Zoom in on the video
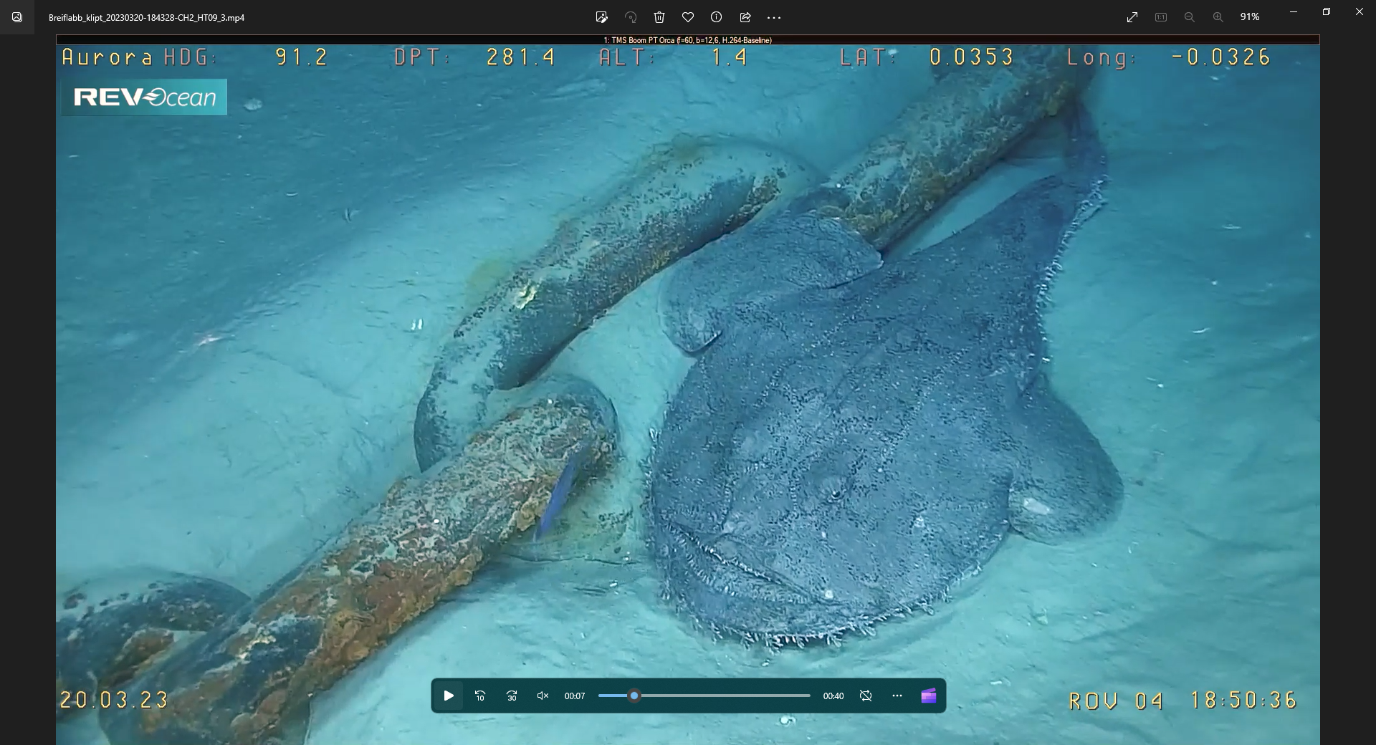This screenshot has width=1376, height=745. (1218, 17)
